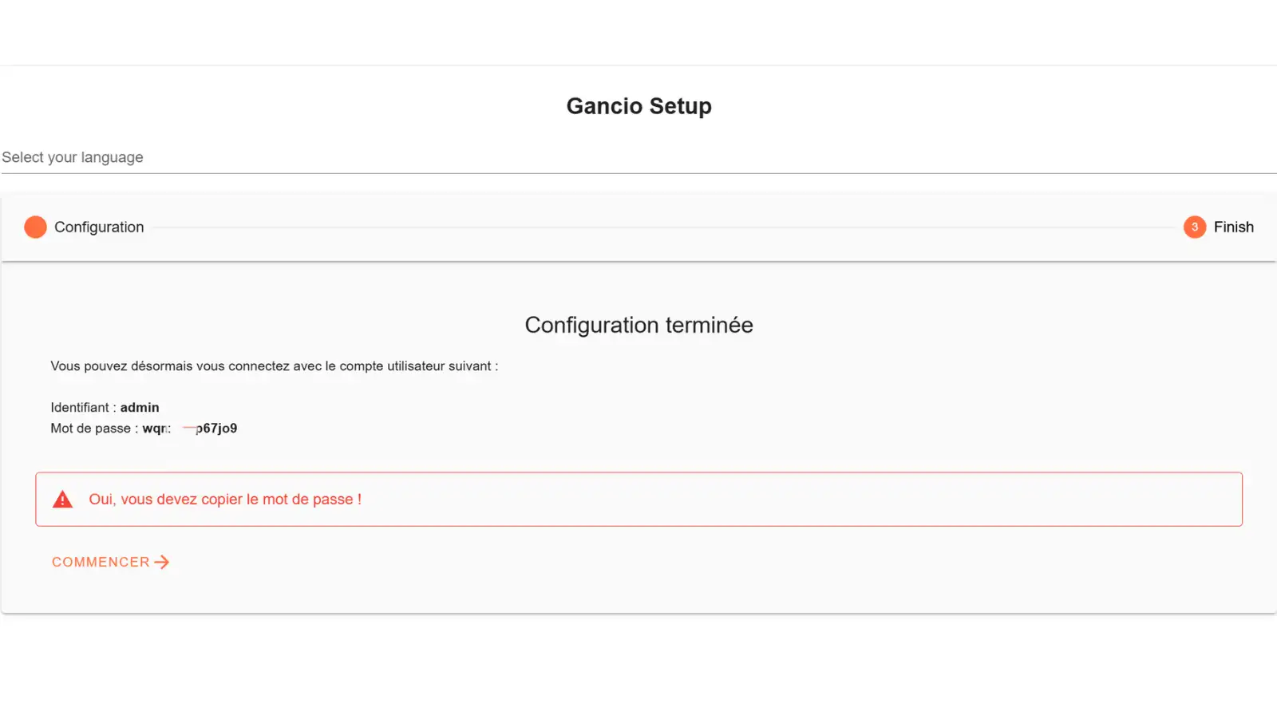Click the "Vous pouvez désormais" instruction sentence
Viewport: 1277px width, 715px height.
pyautogui.click(x=274, y=366)
